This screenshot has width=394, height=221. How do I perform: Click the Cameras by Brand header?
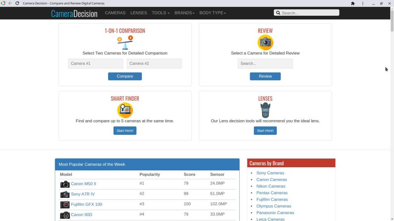tap(291, 163)
